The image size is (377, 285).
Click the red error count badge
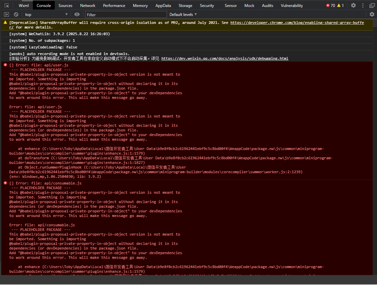pos(331,6)
